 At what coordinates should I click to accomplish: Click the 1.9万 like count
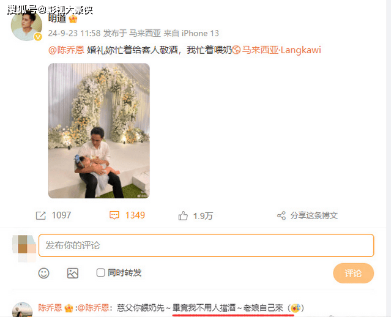[203, 216]
